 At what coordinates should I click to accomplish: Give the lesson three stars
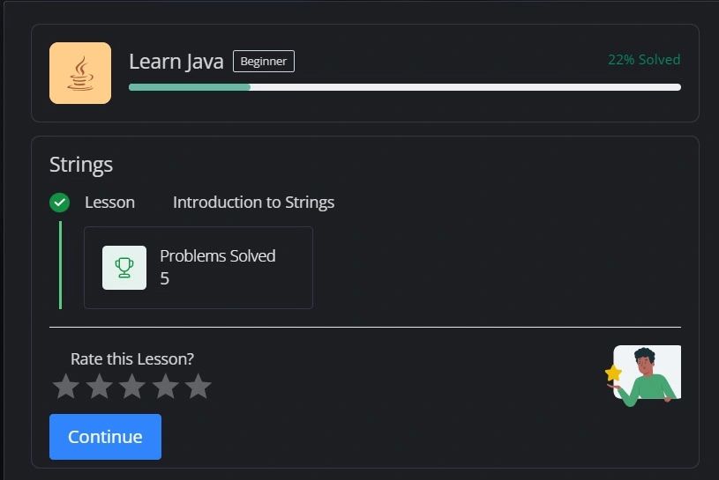click(x=132, y=386)
